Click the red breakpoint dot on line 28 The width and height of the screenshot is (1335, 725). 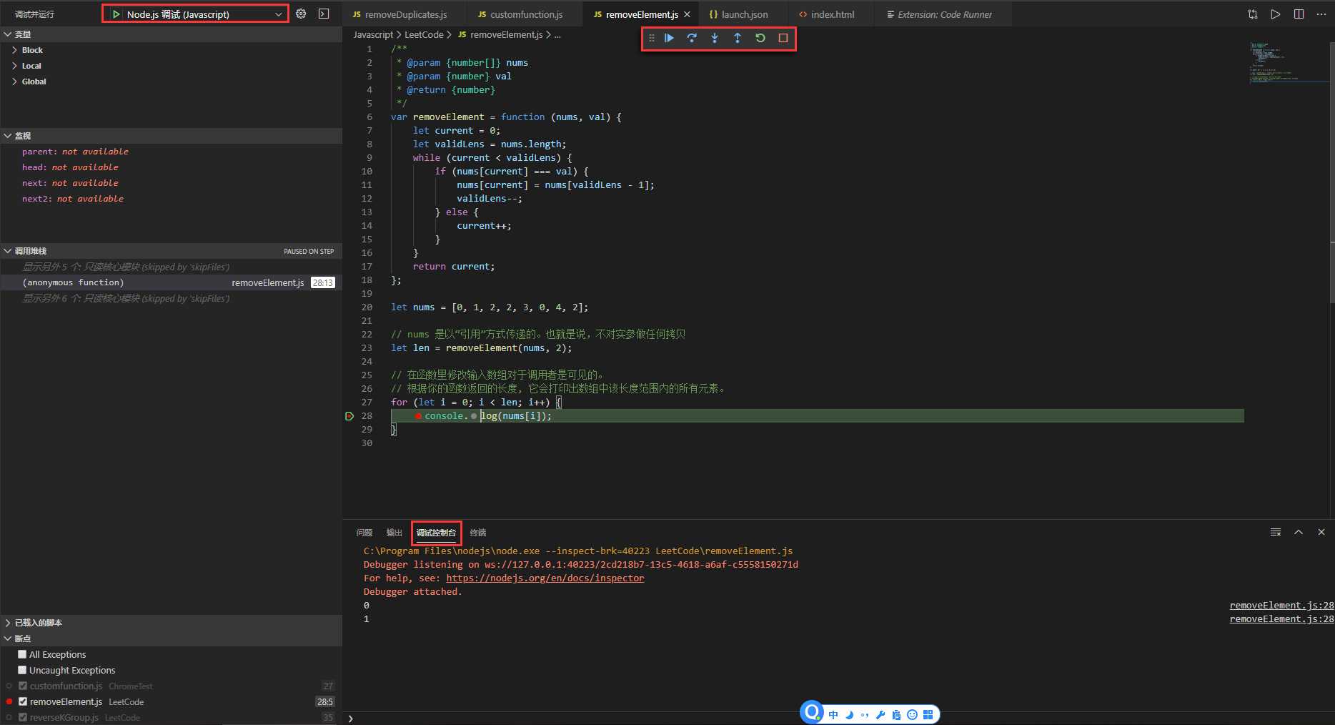(x=418, y=416)
